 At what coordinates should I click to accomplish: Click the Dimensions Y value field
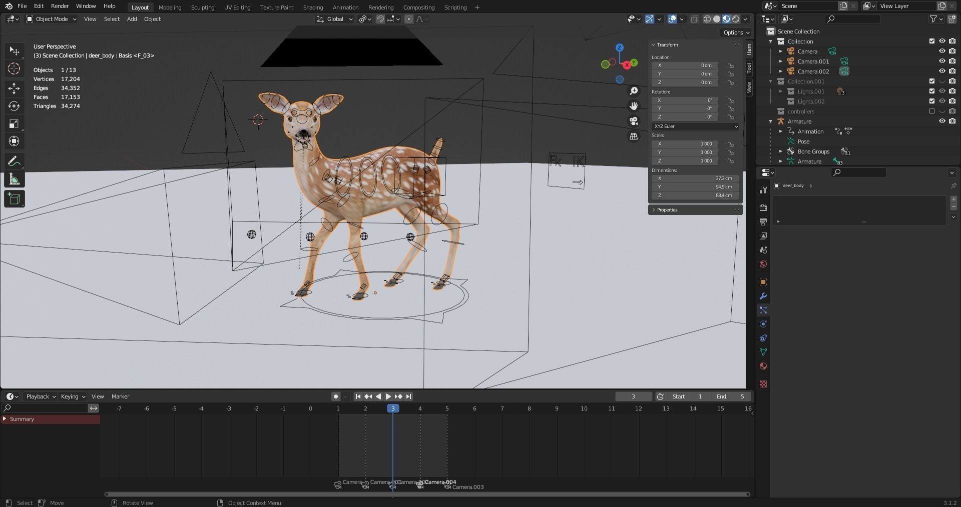(x=695, y=187)
